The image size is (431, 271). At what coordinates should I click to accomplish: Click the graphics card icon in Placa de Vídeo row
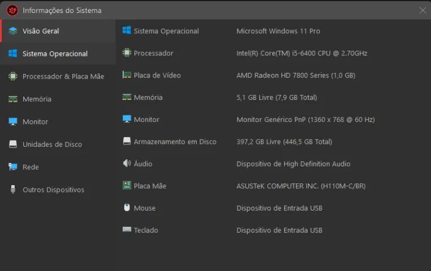click(x=127, y=75)
